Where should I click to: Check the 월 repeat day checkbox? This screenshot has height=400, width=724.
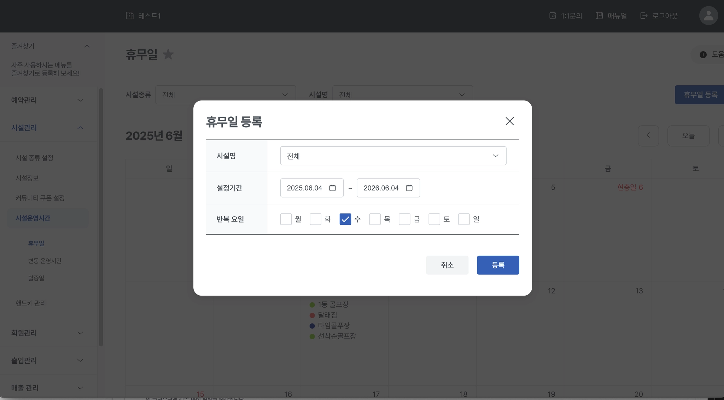[x=286, y=219]
